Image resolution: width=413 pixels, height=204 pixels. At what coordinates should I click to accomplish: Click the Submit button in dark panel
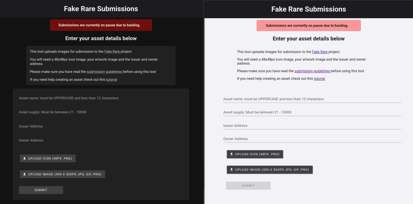point(41,190)
